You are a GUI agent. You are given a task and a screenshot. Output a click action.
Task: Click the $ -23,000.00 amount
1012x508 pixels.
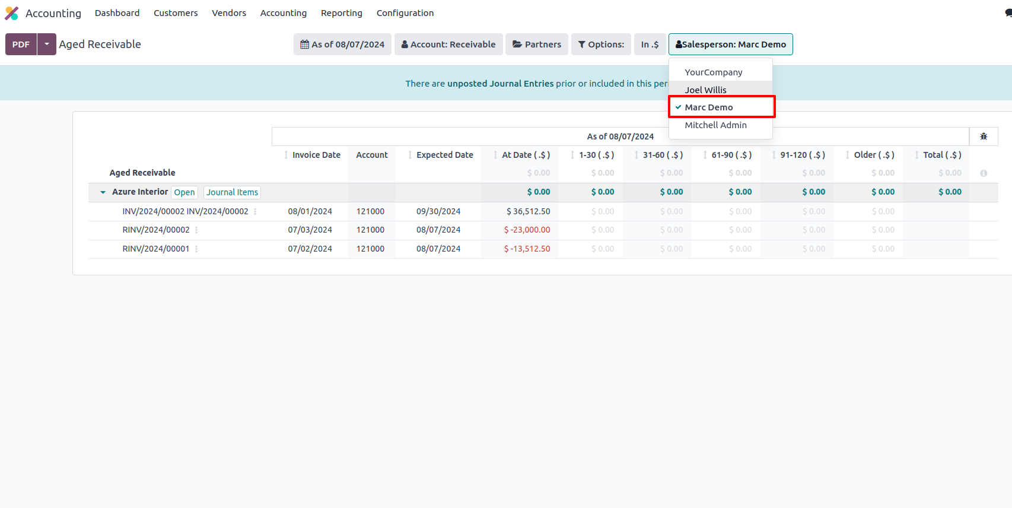(527, 230)
